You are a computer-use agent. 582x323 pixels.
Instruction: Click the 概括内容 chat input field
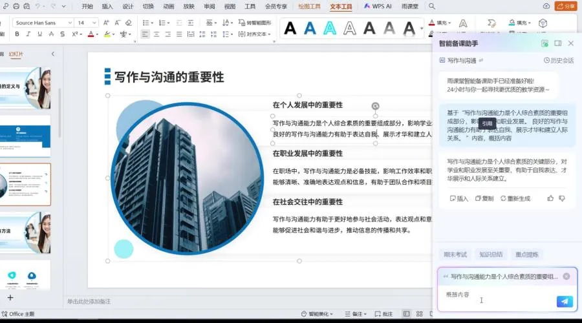point(497,298)
